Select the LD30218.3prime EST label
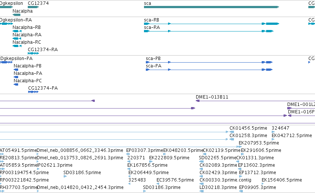Image resolution: width=315 pixels, height=193 pixels. 218,188
